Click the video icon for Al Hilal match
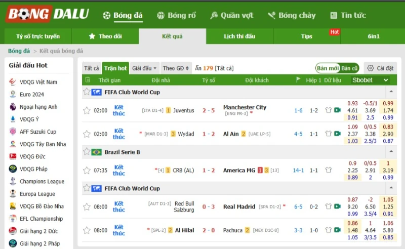Image resolution: width=405 pixels, height=249 pixels. pyautogui.click(x=337, y=230)
